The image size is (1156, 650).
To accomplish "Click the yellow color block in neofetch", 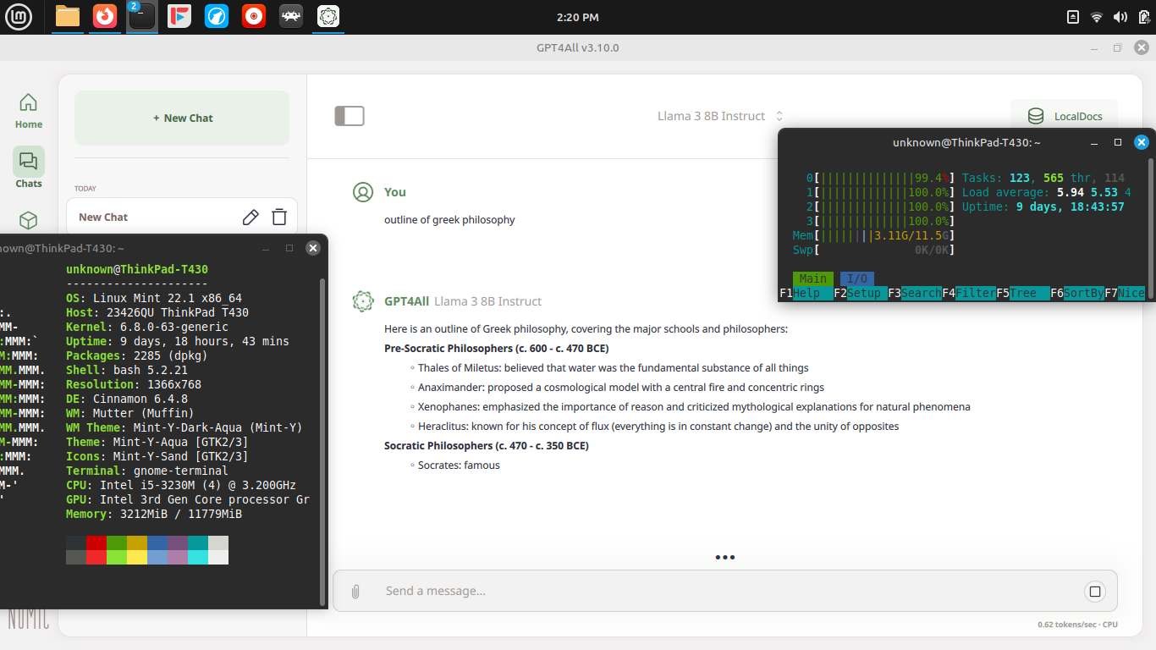I will pyautogui.click(x=137, y=550).
